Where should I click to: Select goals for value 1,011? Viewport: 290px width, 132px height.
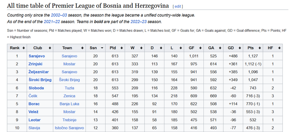(x=194, y=56)
